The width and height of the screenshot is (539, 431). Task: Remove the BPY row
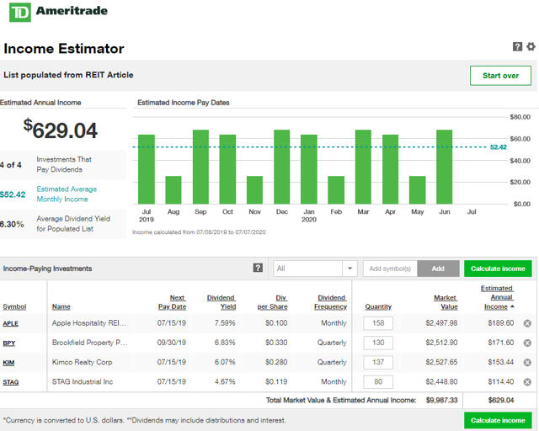point(527,343)
